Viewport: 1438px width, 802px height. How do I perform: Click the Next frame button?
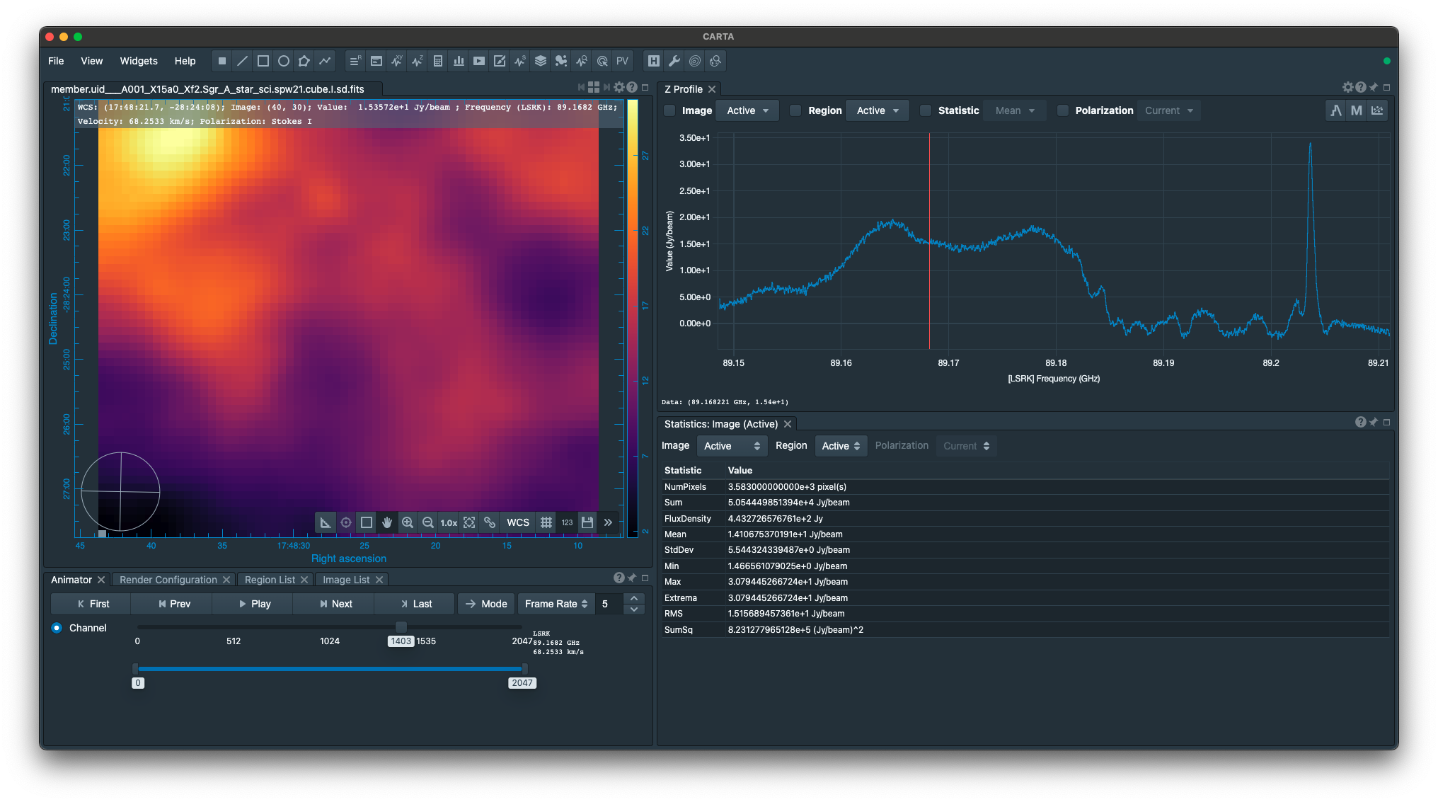click(335, 604)
